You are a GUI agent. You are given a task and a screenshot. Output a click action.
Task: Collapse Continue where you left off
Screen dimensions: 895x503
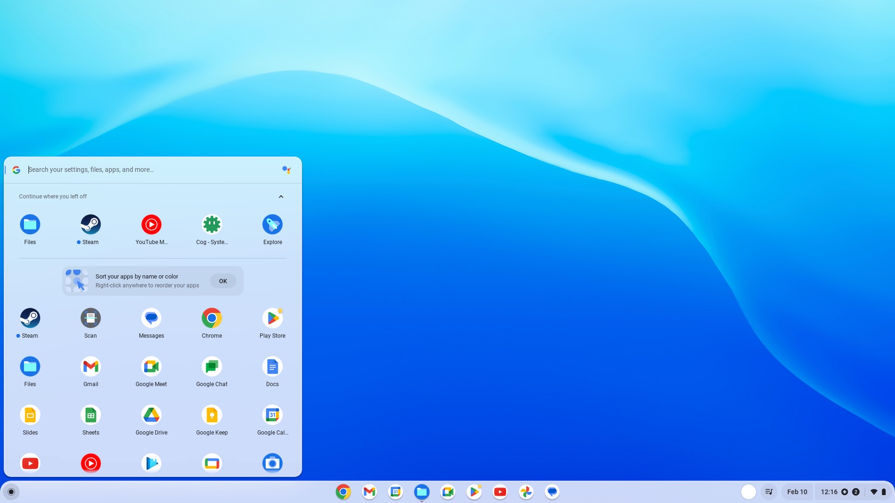[x=281, y=197]
